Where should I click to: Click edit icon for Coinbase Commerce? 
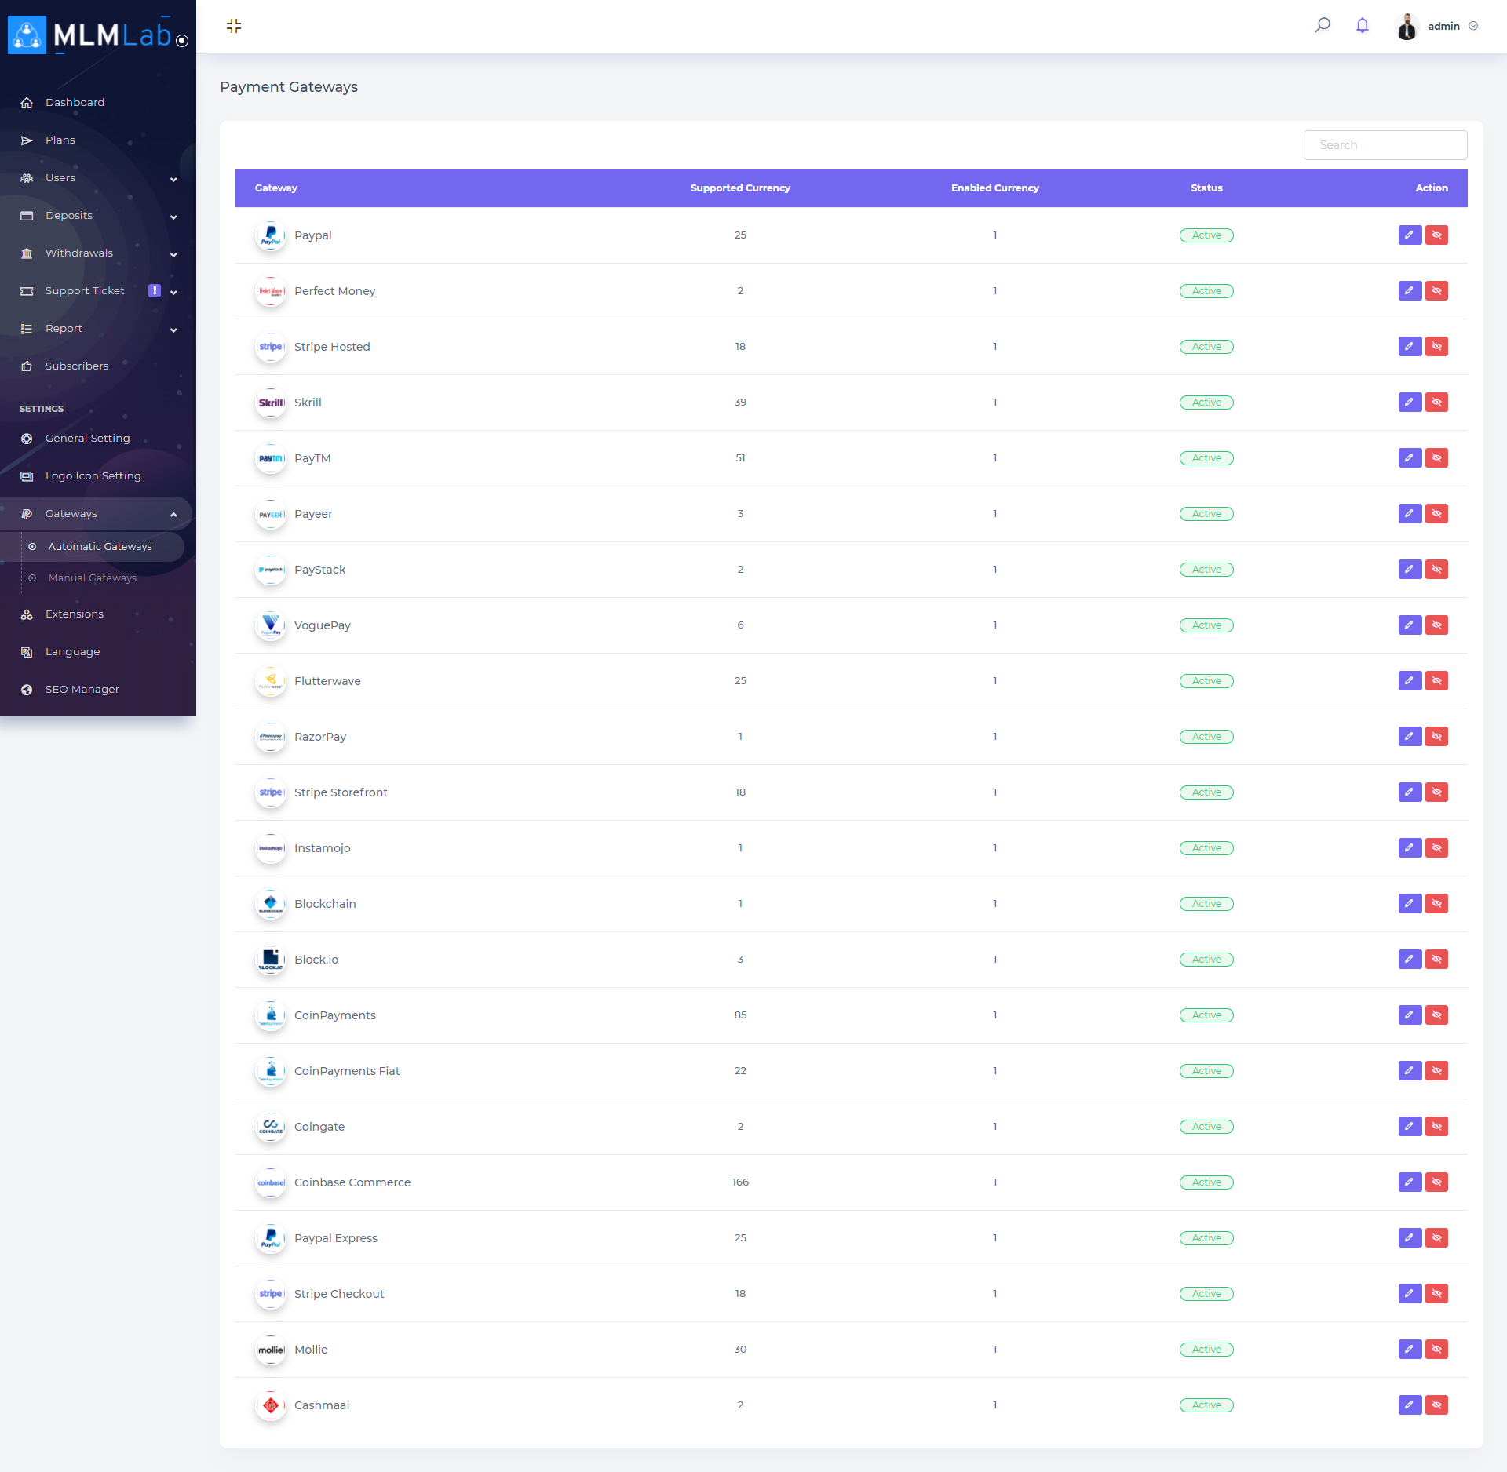tap(1410, 1182)
